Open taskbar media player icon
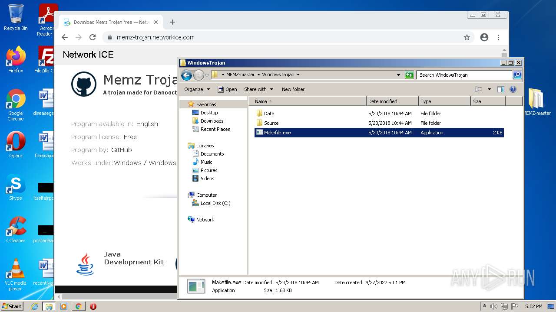 coord(64,306)
